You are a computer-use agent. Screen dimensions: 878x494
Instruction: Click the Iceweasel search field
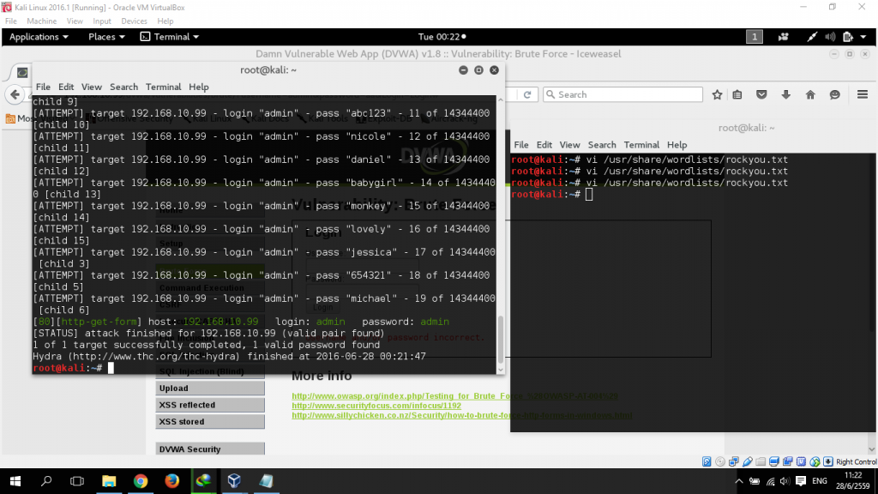pyautogui.click(x=622, y=94)
